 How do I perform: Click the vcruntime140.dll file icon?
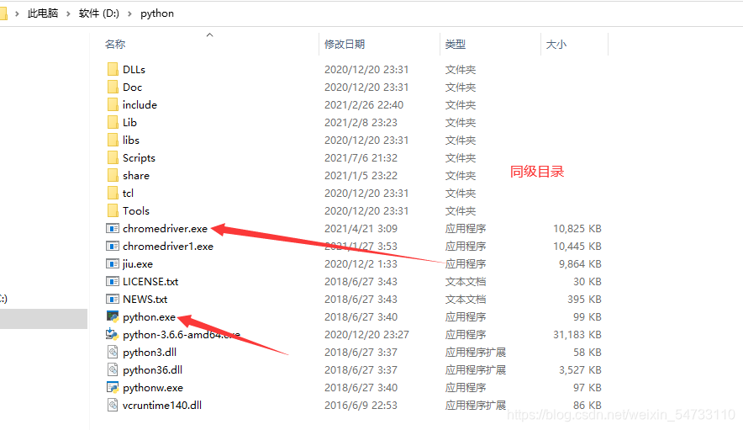point(113,405)
